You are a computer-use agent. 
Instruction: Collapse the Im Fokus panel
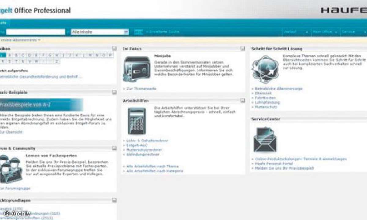(243, 49)
